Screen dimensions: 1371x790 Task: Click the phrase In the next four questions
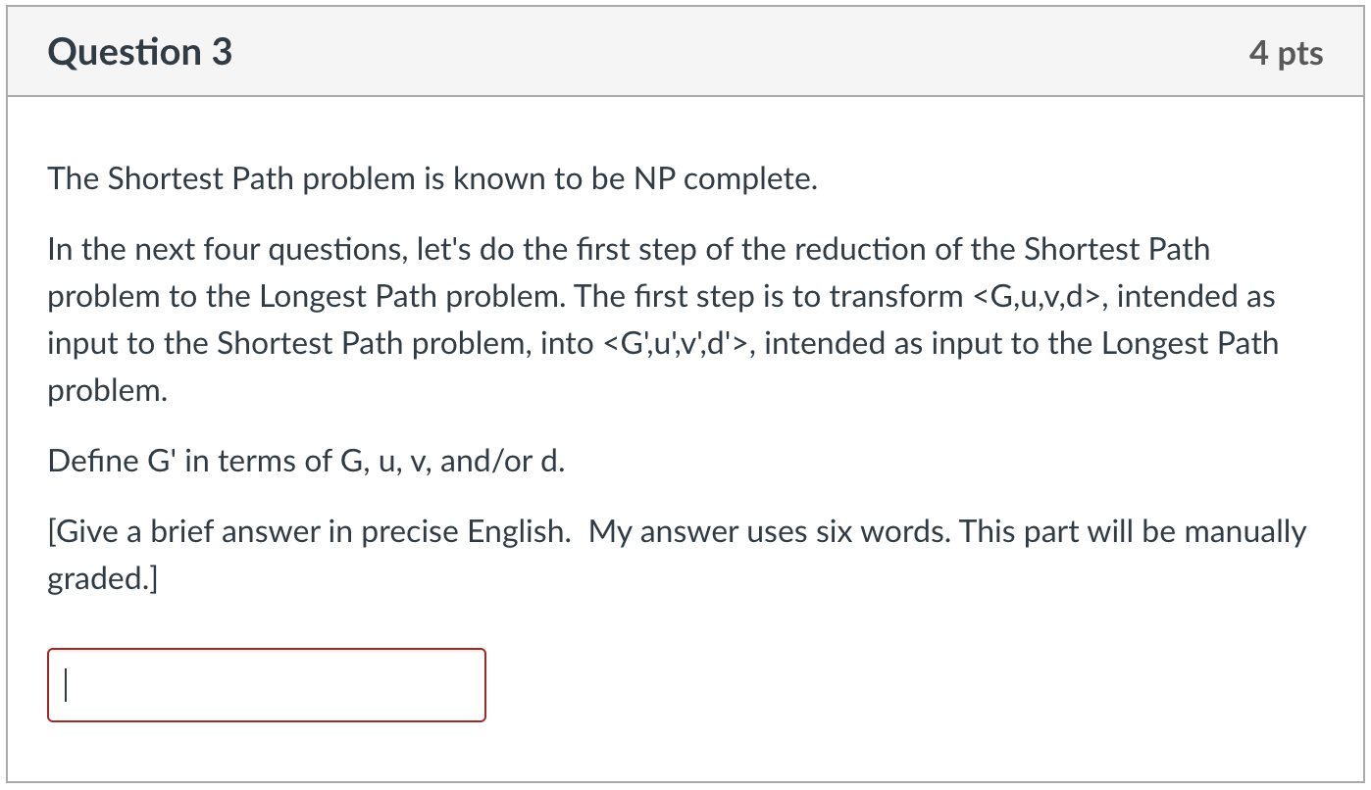[x=228, y=249]
